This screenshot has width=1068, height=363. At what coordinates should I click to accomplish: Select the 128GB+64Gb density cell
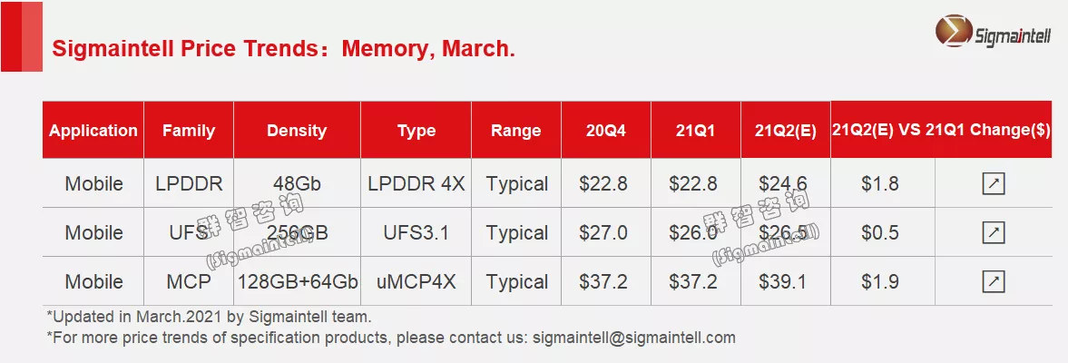(x=297, y=282)
